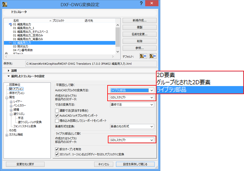Expand the ペンとカラー tree node
This screenshot has height=171, width=244.
(11, 106)
